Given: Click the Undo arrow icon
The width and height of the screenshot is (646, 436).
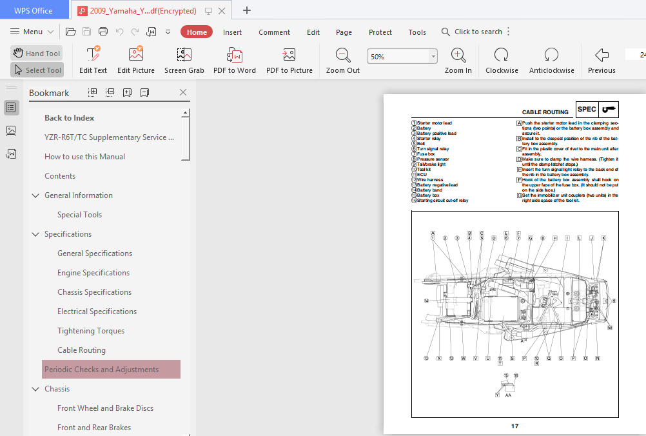Looking at the screenshot, I should coord(119,32).
